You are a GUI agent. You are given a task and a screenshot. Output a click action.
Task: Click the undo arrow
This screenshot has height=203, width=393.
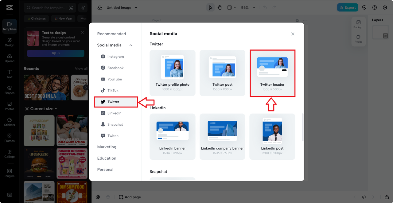click(x=265, y=8)
